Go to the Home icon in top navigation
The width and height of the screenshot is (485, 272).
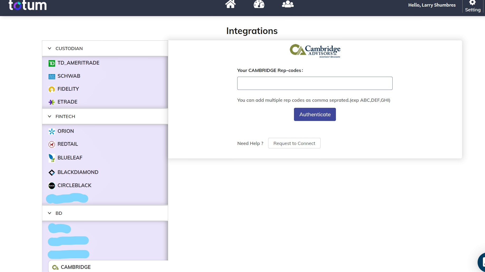230,4
